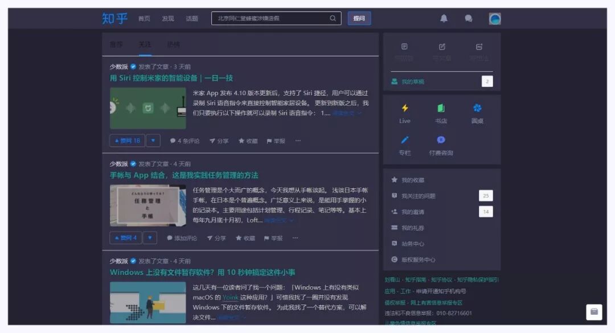Open the 书店 bookstore icon
Image resolution: width=615 pixels, height=333 pixels.
[x=441, y=108]
